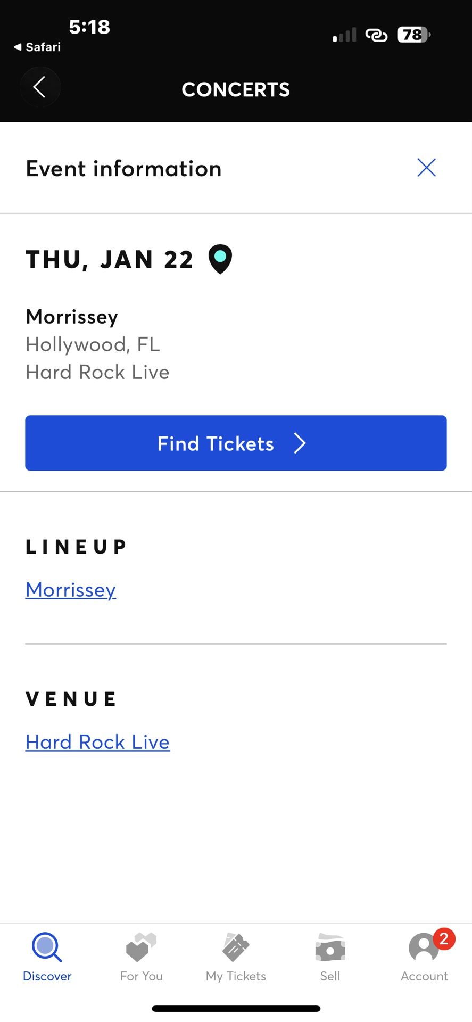Screen dimensions: 472x1022
Task: Tap the back arrow in header
Action: 40,87
